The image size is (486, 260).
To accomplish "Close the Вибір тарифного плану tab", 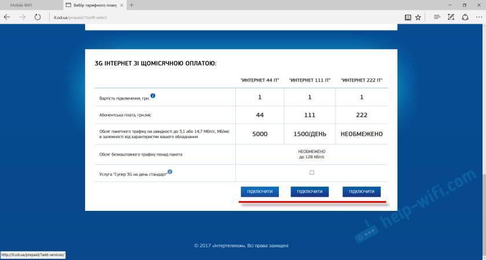I will (122, 5).
